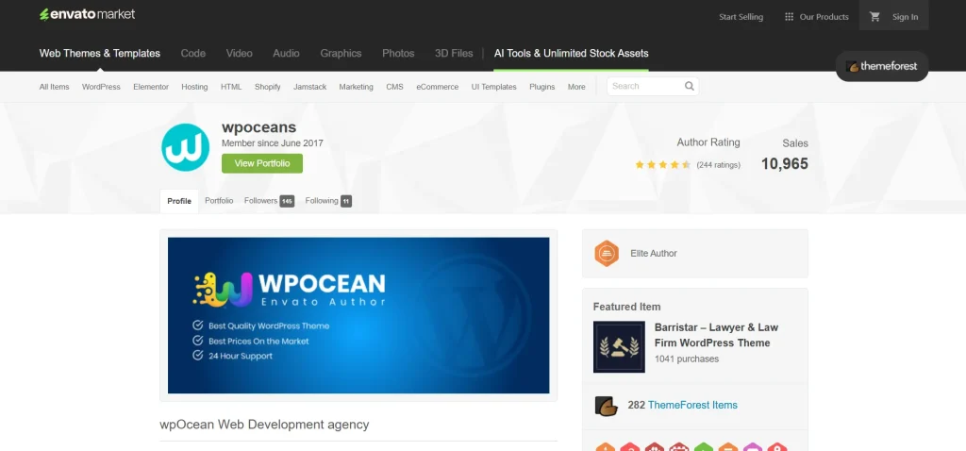The height and width of the screenshot is (451, 966).
Task: Click the wpoceans avatar logo
Action: point(185,147)
